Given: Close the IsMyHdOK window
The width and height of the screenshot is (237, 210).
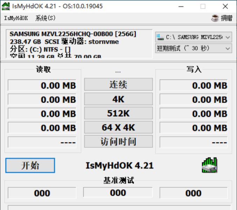Looking at the screenshot, I should coord(225,6).
